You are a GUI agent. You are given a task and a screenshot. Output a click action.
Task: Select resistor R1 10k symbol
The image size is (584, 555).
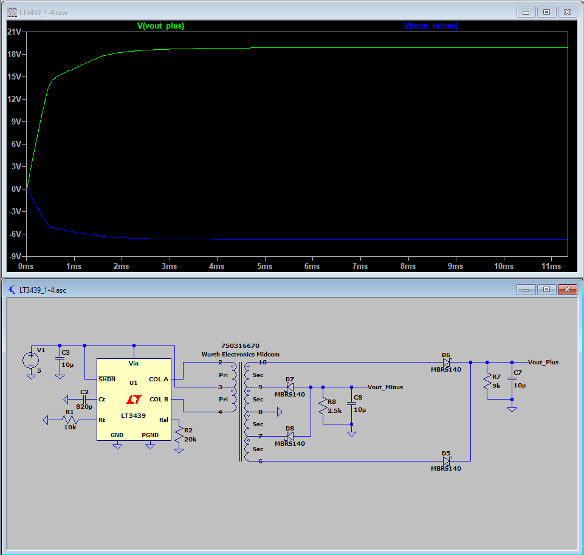coord(70,420)
